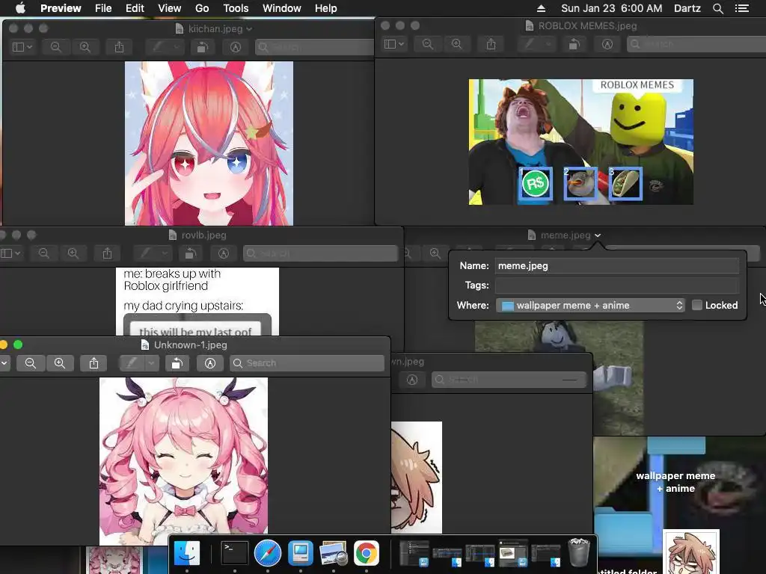Select the highlight pen in kiichan.jpeg toolbar
Viewport: 766px width, 574px height.
pyautogui.click(x=157, y=47)
